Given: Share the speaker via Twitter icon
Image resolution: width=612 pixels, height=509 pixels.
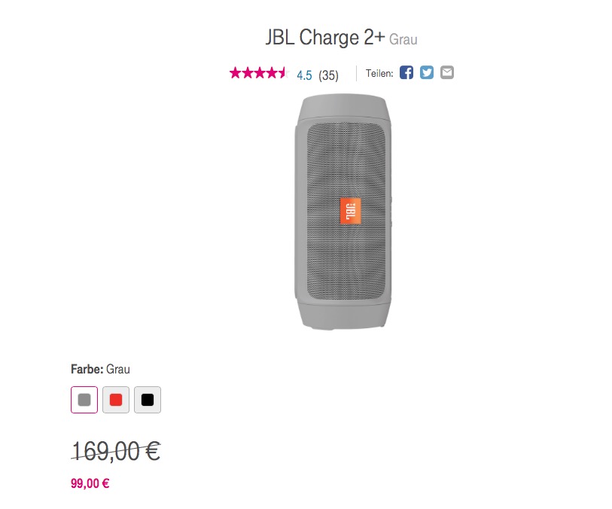Looking at the screenshot, I should (x=427, y=72).
